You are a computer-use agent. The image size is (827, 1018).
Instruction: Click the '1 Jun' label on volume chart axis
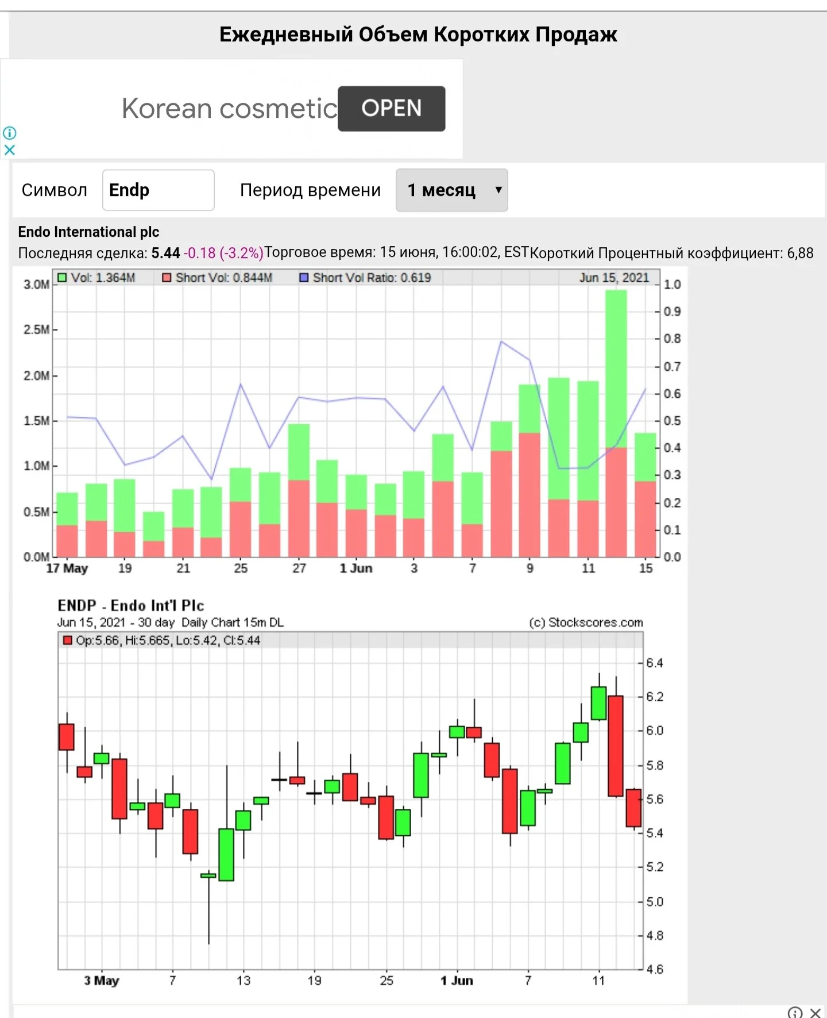click(356, 568)
